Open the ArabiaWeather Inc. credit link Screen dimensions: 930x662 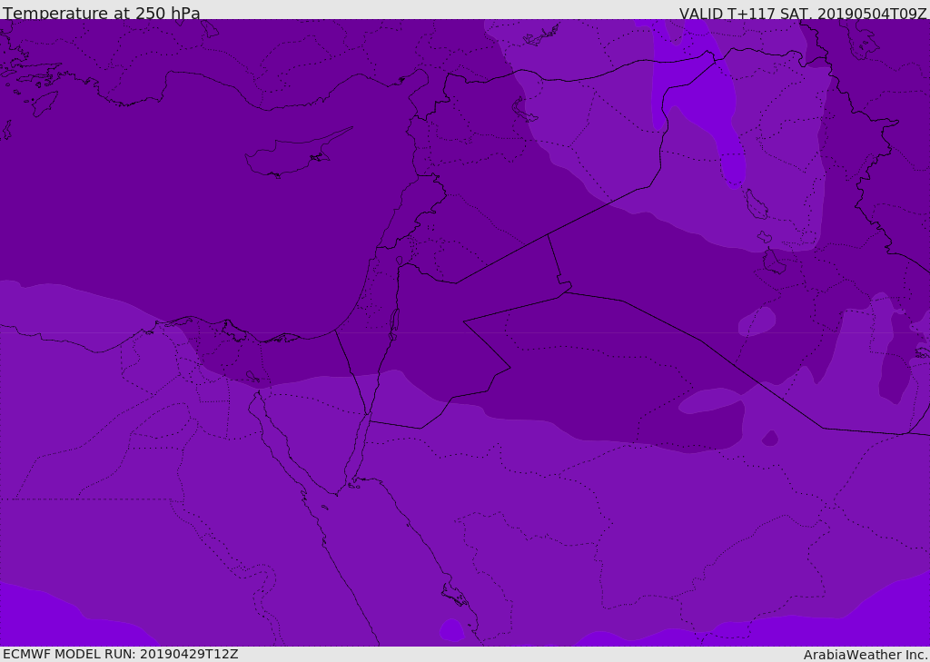(x=865, y=655)
